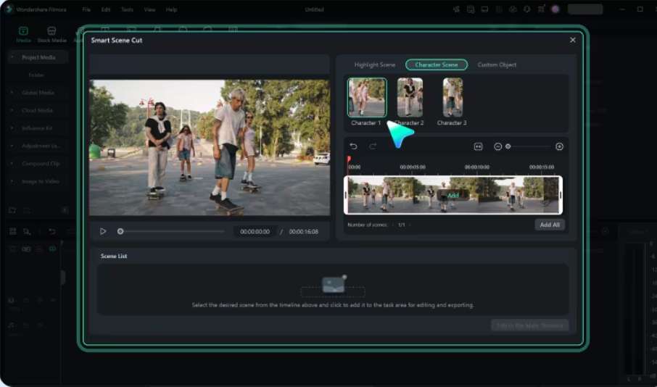Collapse the Project Media arrow

12,57
